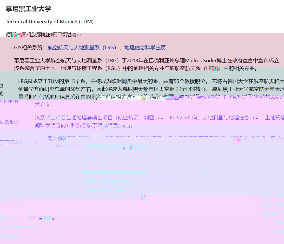Open the 航空航天与大地测量系（LRG）link

click(x=82, y=48)
